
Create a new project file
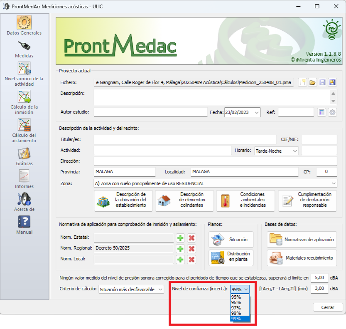coord(303,83)
